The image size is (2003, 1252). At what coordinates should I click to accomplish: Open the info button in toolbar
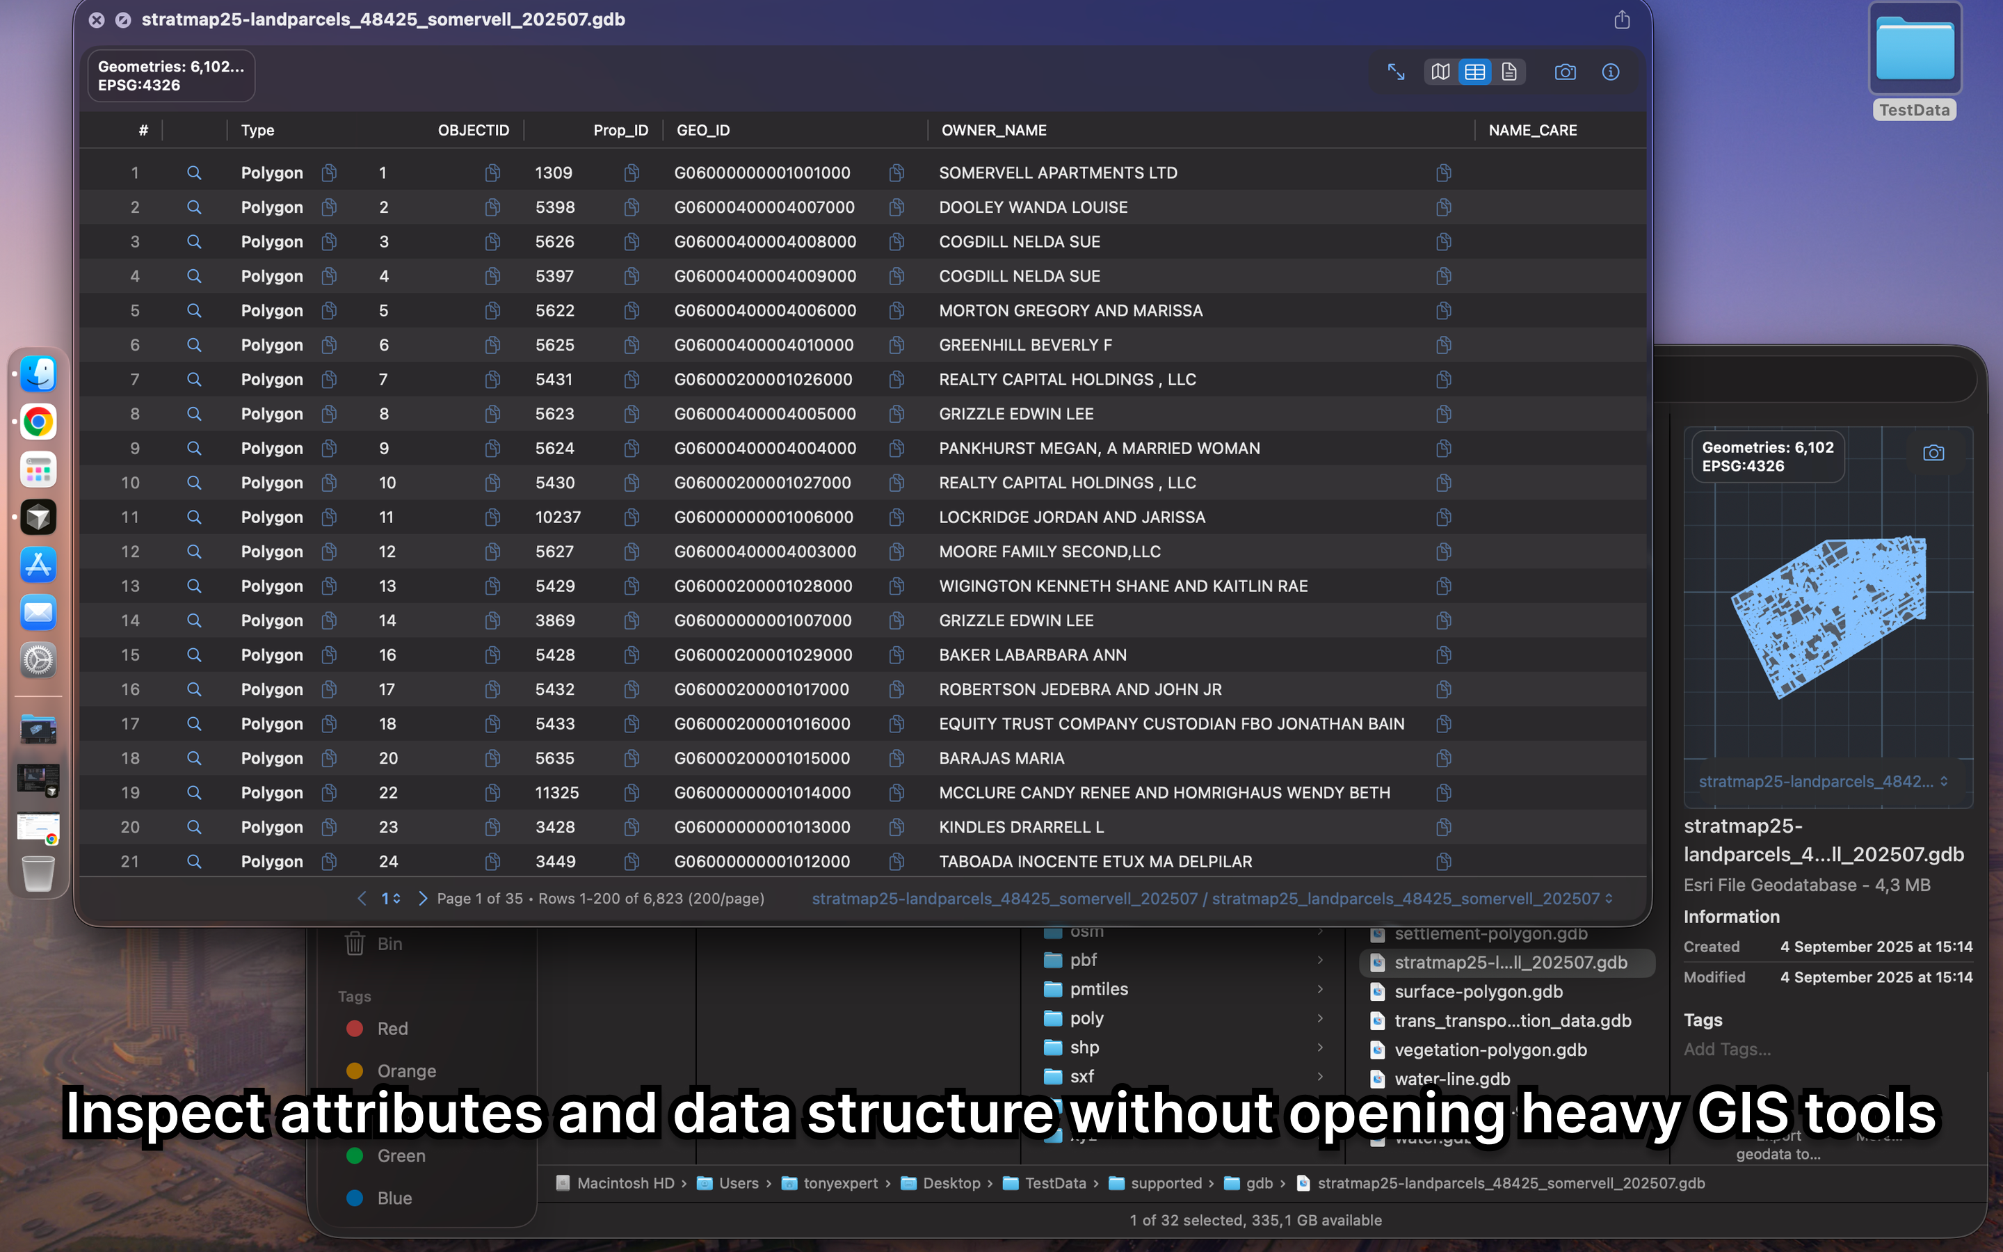pos(1611,72)
